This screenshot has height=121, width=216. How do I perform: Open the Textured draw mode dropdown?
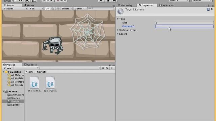point(15,8)
